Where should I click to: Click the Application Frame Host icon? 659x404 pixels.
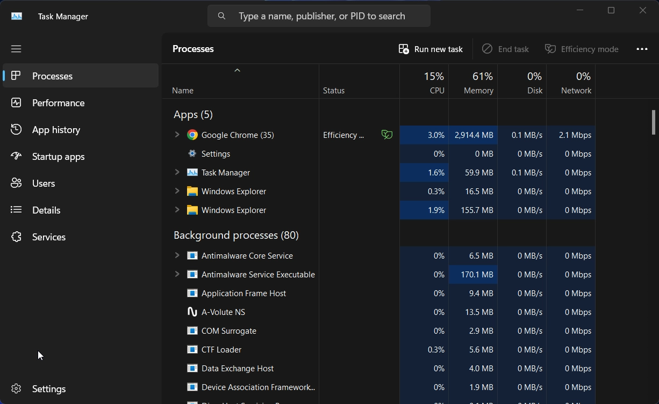(x=192, y=293)
